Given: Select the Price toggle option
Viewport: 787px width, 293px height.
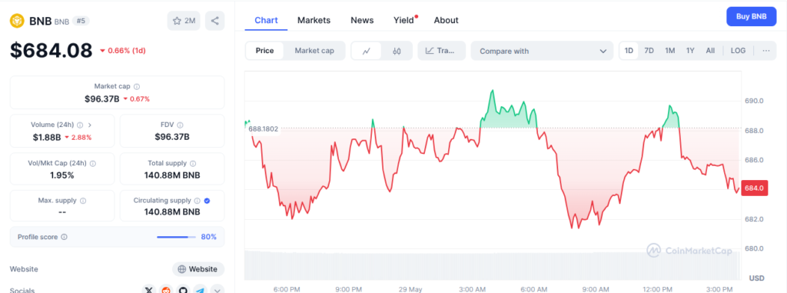Looking at the screenshot, I should 264,51.
